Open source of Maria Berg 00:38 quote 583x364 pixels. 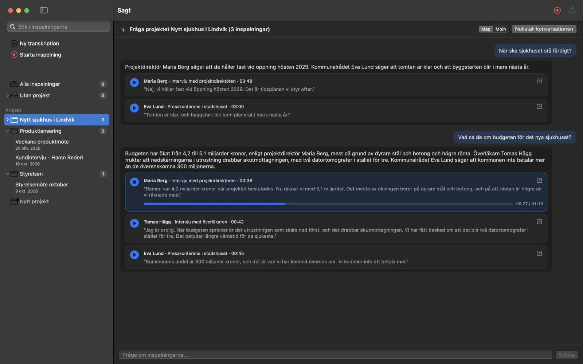coord(539,180)
